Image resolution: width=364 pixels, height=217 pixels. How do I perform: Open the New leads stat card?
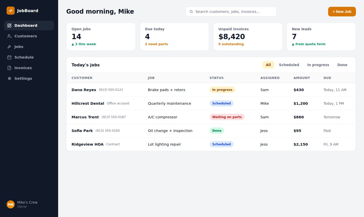pos(321,37)
